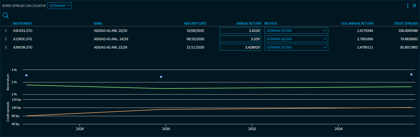Sort by the Instrument column header
420x137 pixels.
click(x=23, y=24)
